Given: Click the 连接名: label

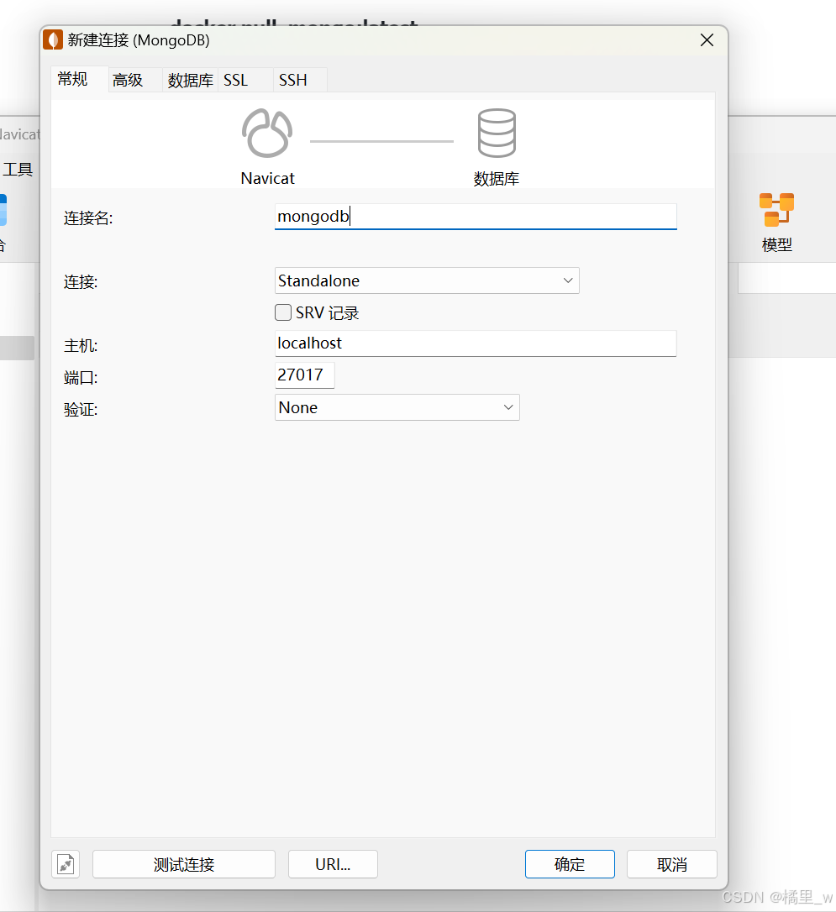Looking at the screenshot, I should 88,218.
